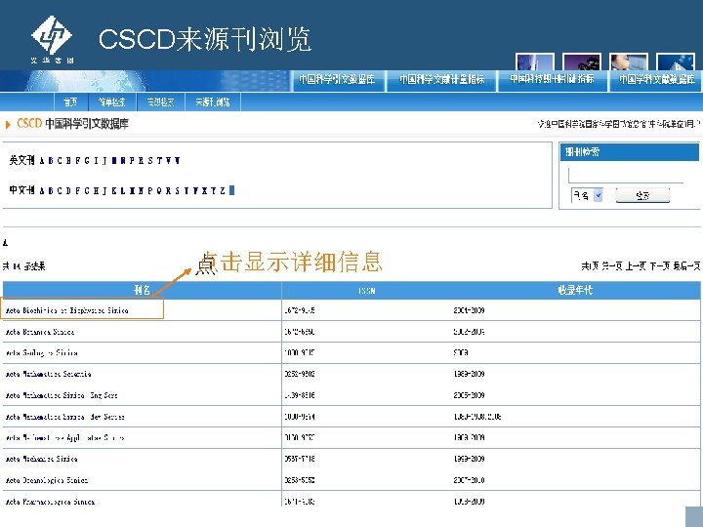Focus the journal search text field
Viewport: 703px width, 527px height.
click(626, 176)
